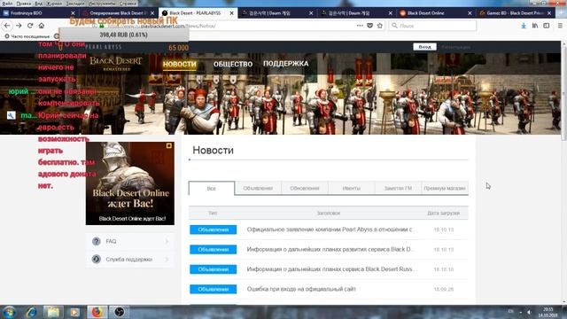Open File Explorer from the taskbar
567x319 pixels.
click(53, 312)
